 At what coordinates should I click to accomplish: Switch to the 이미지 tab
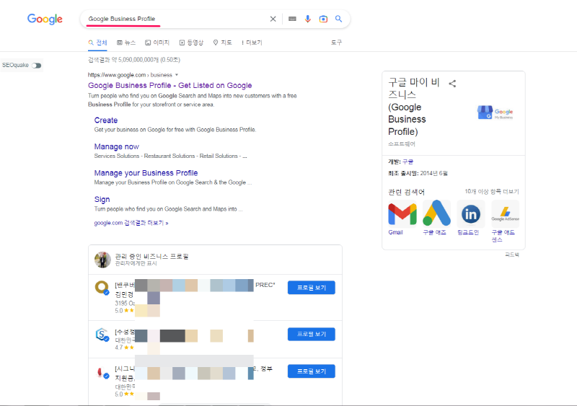point(157,43)
